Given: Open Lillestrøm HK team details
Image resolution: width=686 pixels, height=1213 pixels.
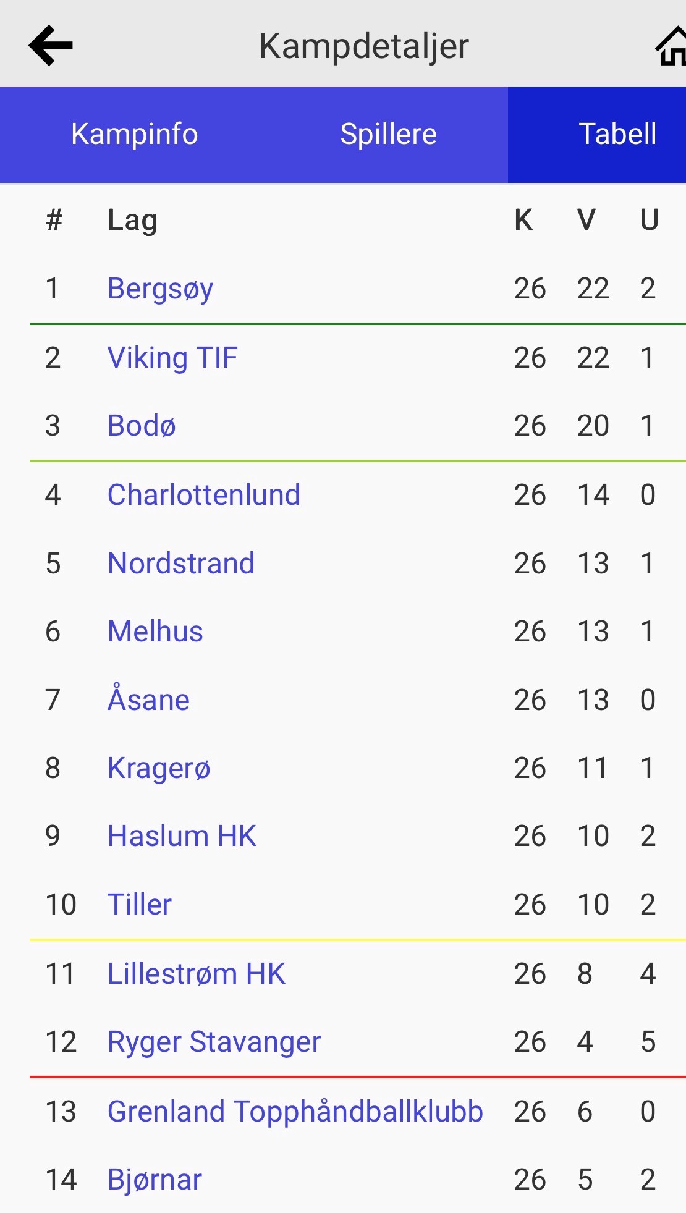Looking at the screenshot, I should click(x=196, y=974).
